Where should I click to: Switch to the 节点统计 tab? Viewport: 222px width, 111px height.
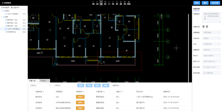[44, 81]
